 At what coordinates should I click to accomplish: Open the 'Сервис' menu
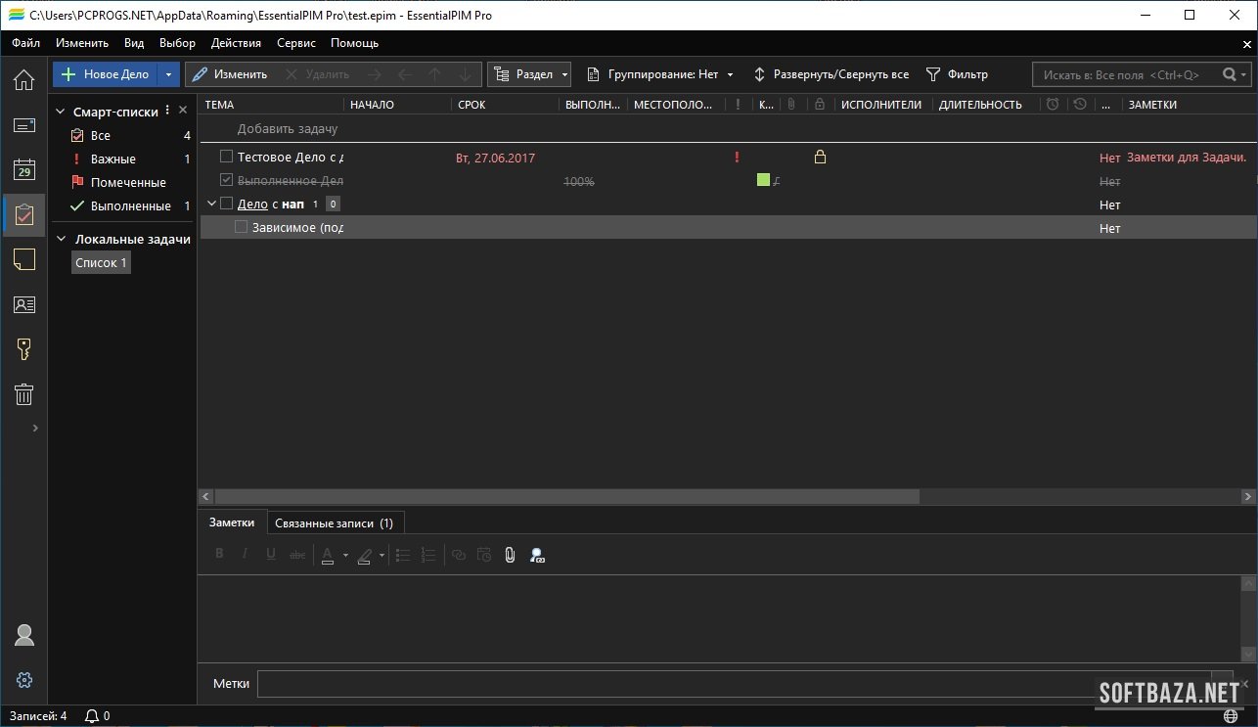tap(295, 43)
